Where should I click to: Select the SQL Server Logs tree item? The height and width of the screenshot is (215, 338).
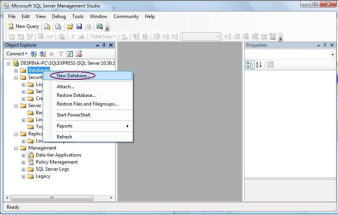tap(52, 169)
